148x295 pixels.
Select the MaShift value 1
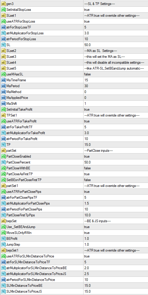pos(85,104)
